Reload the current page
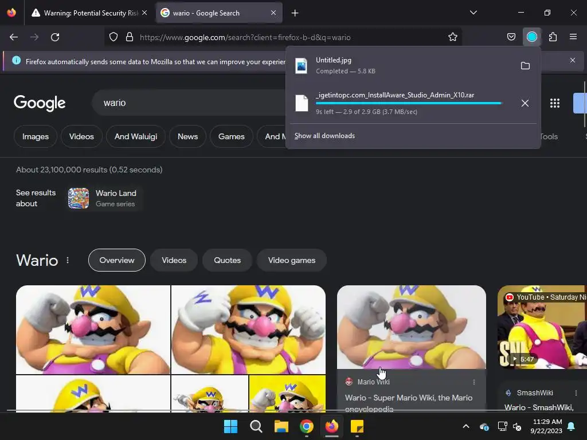This screenshot has height=440, width=587. pos(55,37)
